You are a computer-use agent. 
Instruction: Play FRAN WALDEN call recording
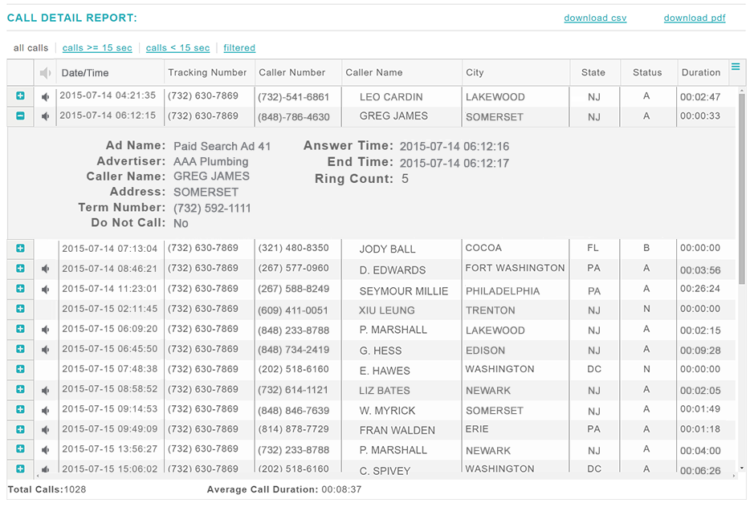46,430
